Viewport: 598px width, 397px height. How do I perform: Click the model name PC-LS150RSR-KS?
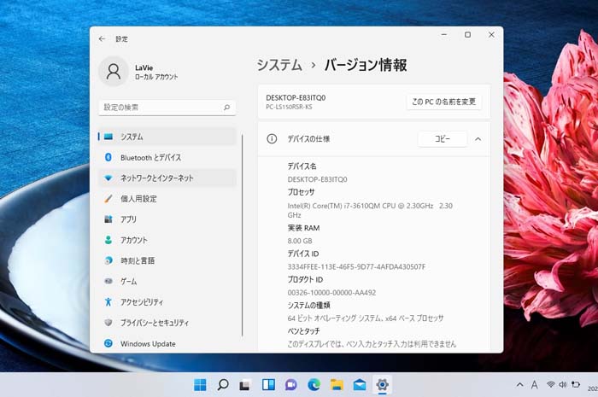(x=289, y=107)
